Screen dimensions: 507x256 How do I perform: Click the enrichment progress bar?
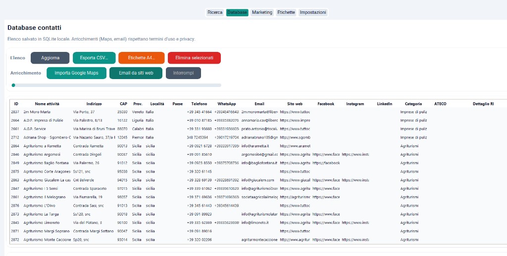(116, 85)
